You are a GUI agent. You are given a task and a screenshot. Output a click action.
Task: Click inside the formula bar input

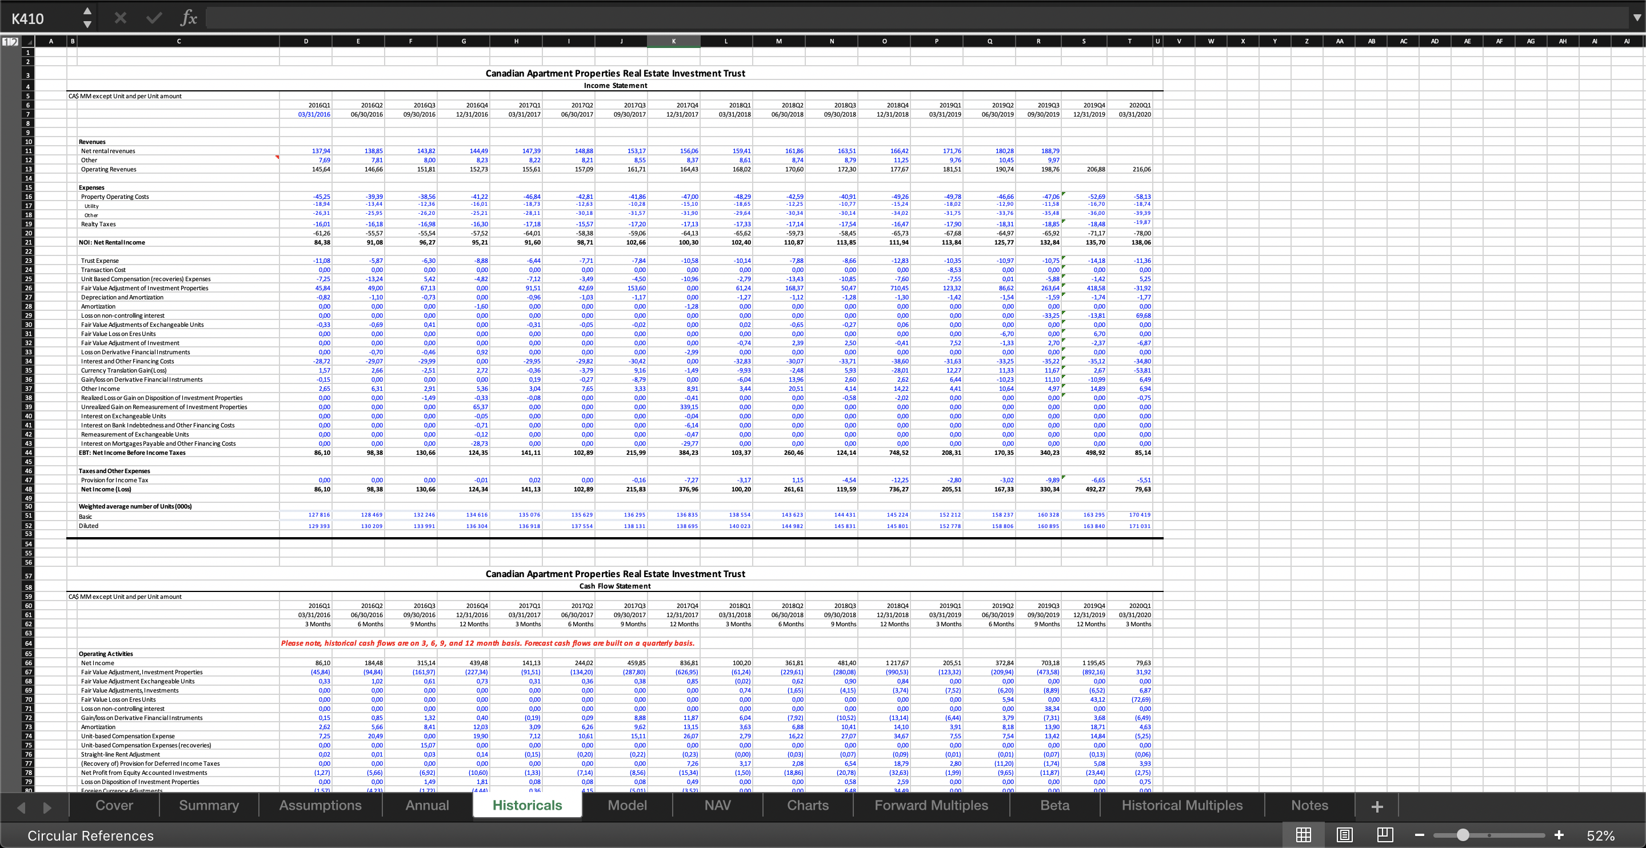click(917, 18)
